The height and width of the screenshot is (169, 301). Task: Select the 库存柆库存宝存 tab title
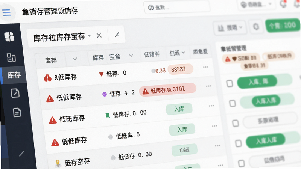pos(59,37)
